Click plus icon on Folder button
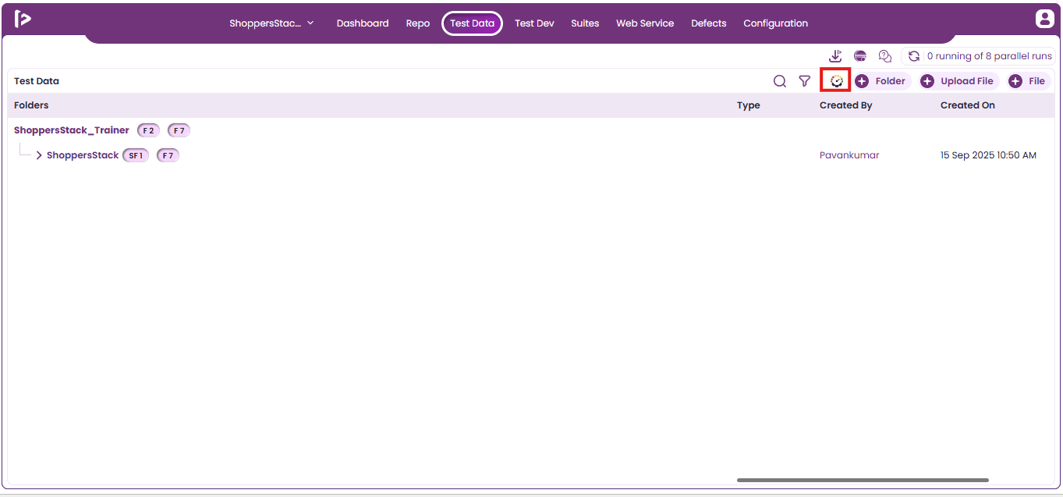 [x=862, y=81]
